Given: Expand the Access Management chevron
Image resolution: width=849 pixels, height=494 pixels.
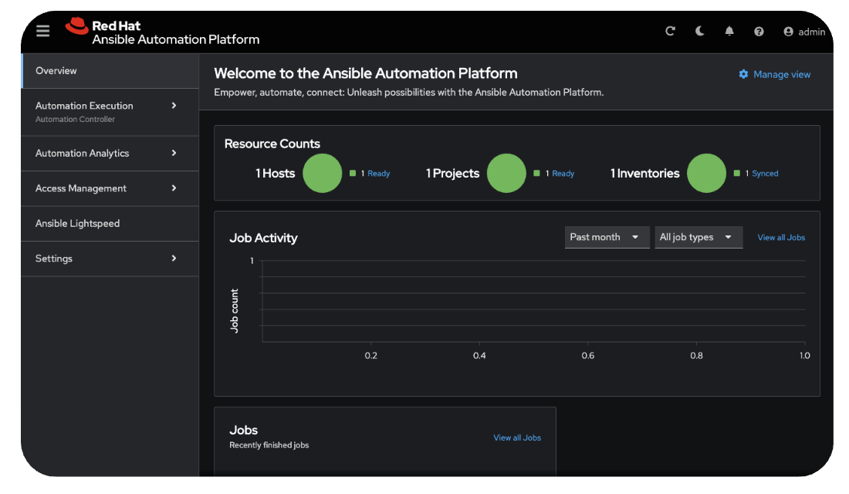Looking at the screenshot, I should coord(174,188).
